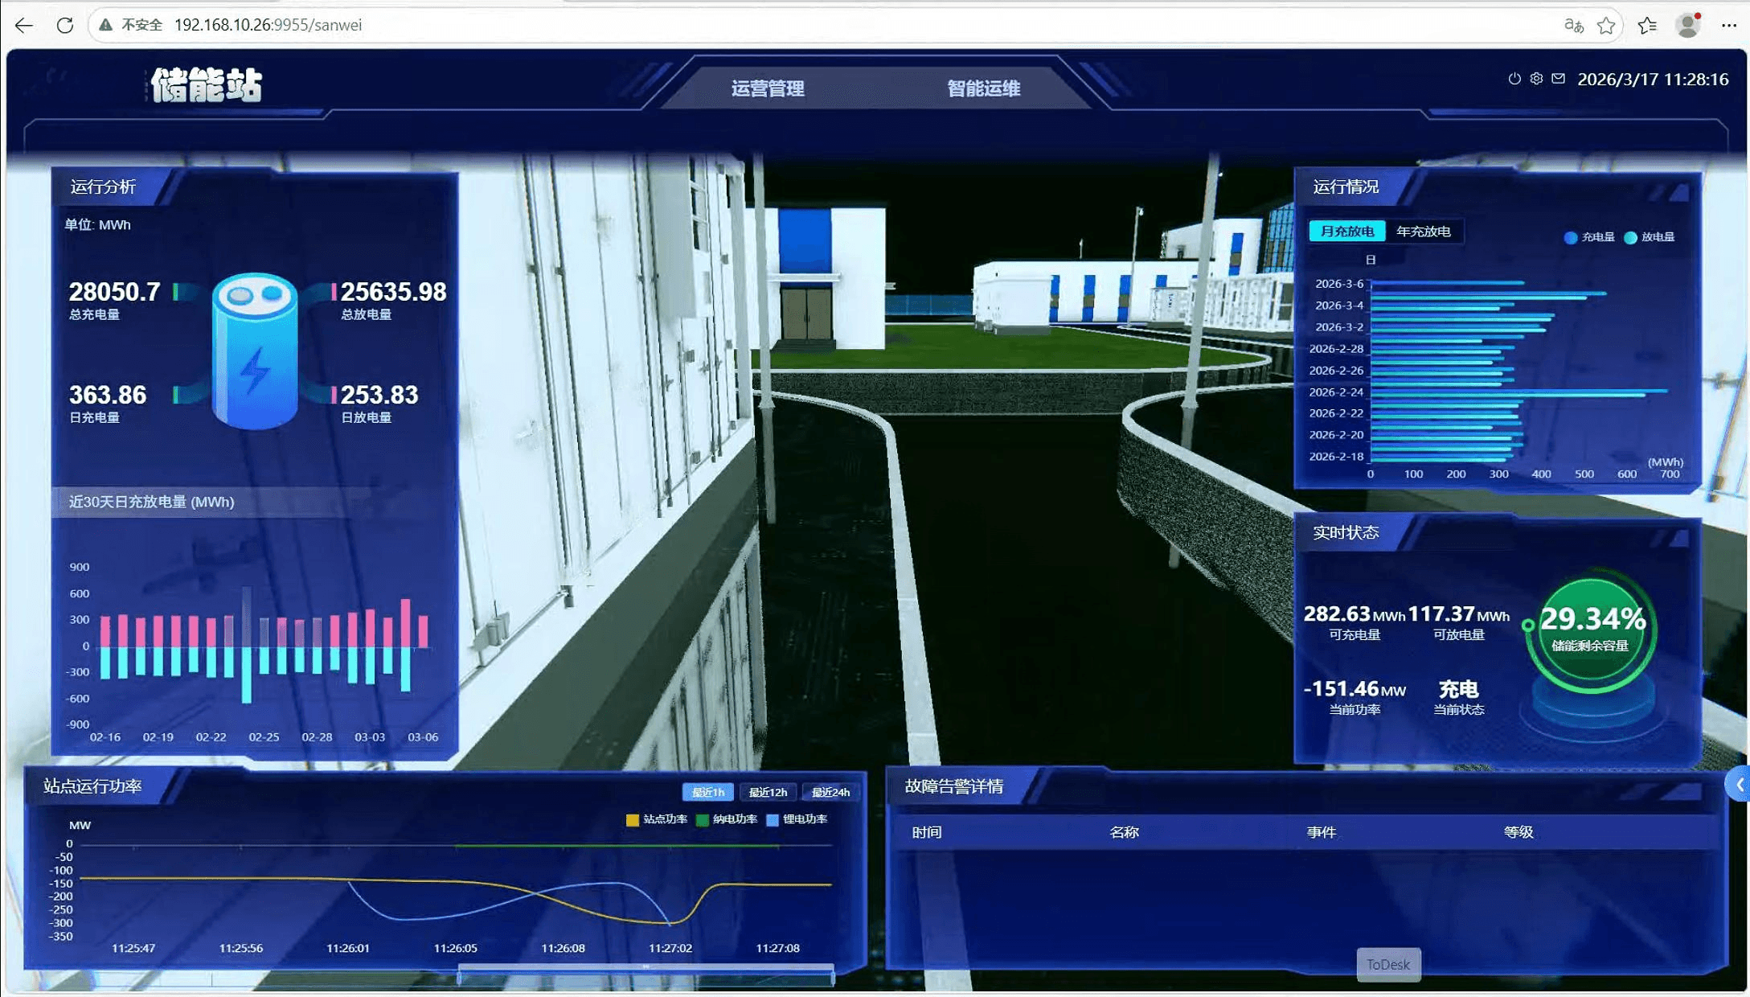
Task: Click the browser profile avatar
Action: point(1688,25)
